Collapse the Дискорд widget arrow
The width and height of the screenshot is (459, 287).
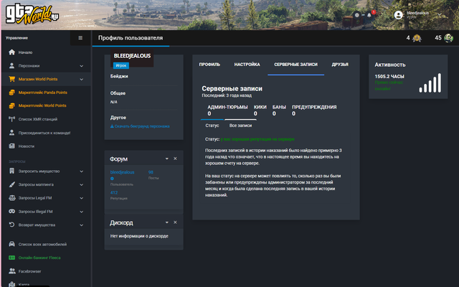pyautogui.click(x=166, y=222)
